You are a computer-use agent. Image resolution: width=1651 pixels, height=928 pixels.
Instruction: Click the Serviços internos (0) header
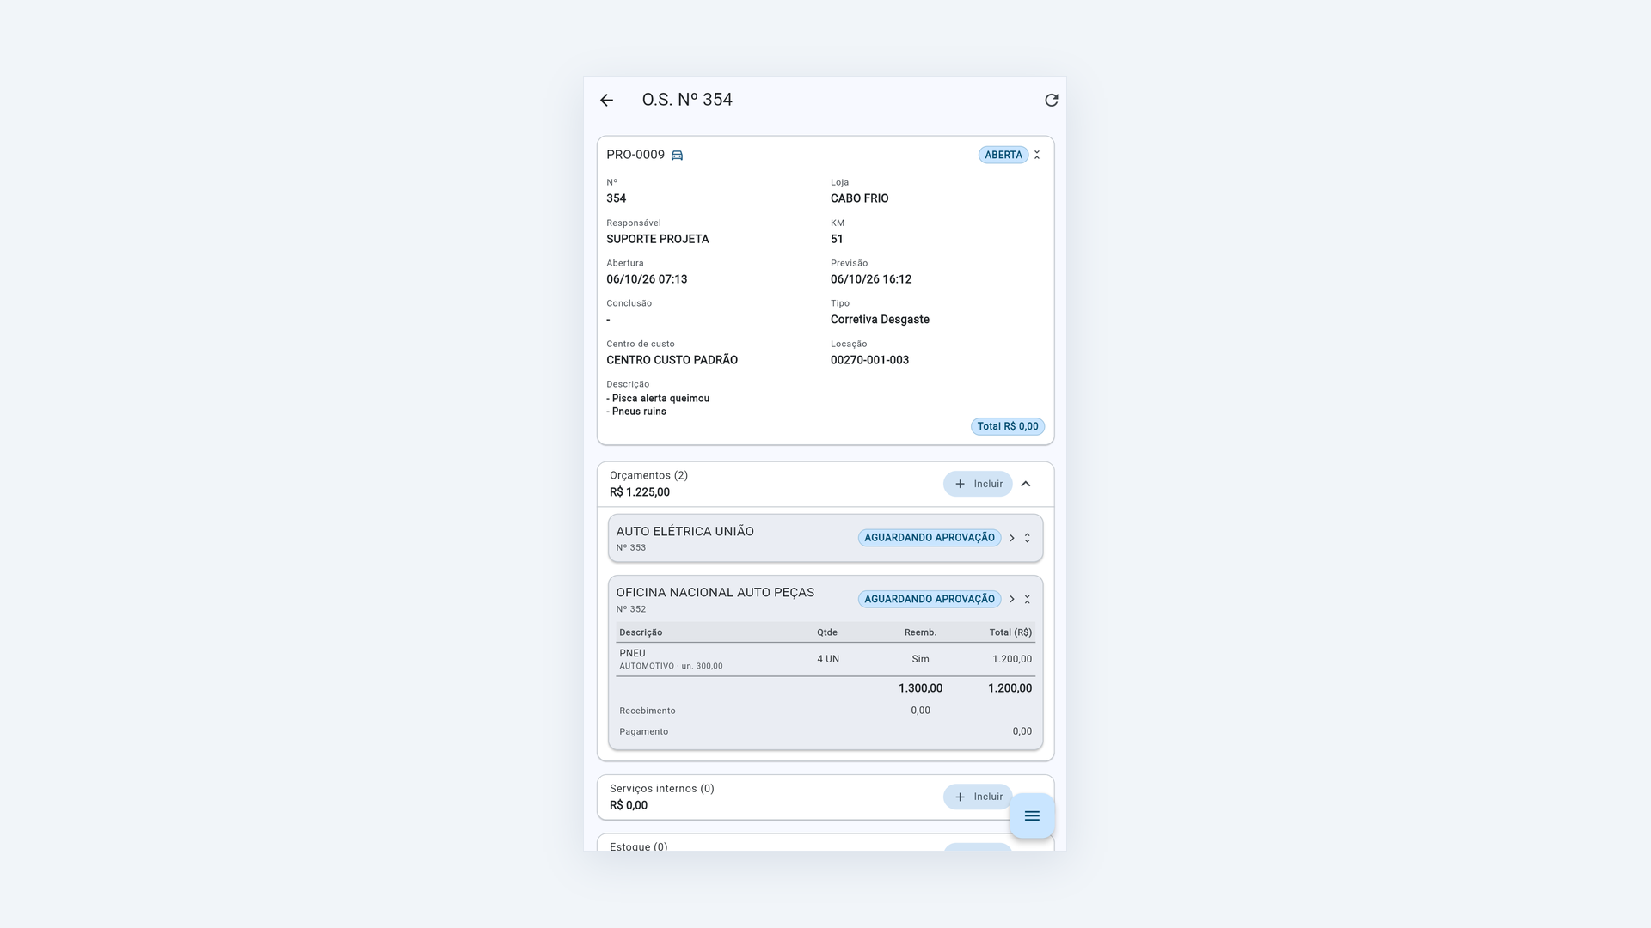tap(661, 788)
